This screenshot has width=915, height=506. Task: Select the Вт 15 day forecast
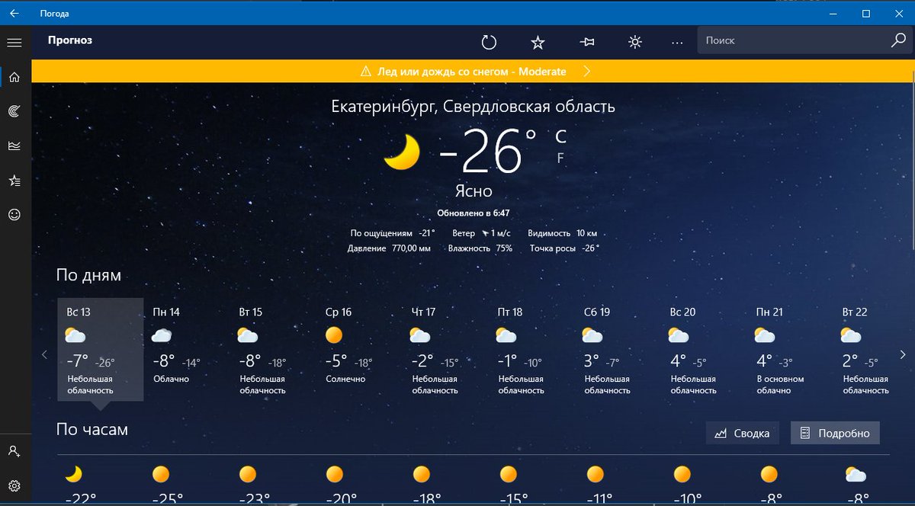[x=273, y=349]
